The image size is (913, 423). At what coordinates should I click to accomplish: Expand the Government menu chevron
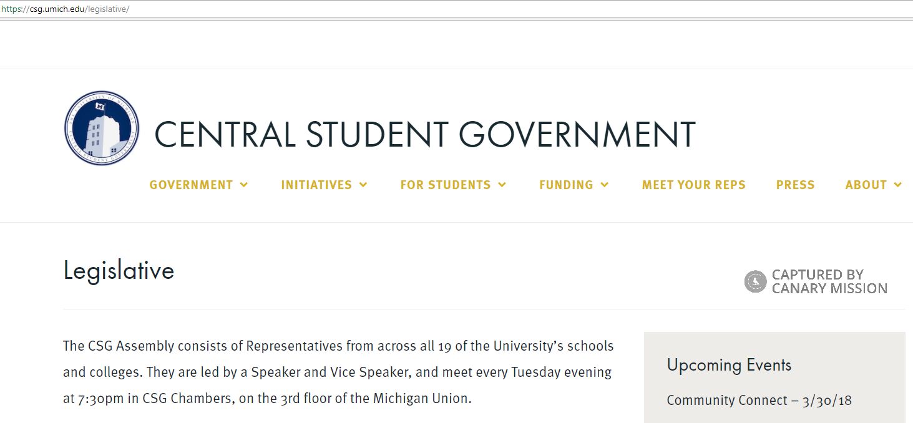click(x=243, y=185)
